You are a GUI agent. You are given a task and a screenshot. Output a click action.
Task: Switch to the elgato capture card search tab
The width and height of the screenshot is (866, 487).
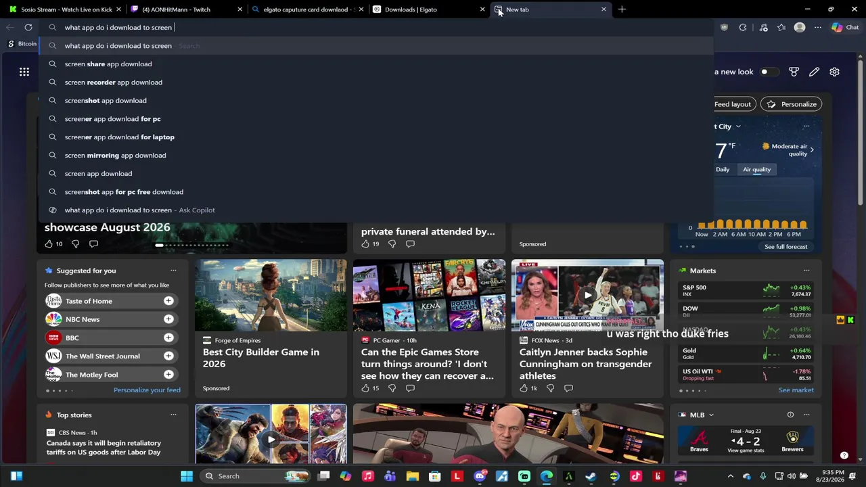308,9
